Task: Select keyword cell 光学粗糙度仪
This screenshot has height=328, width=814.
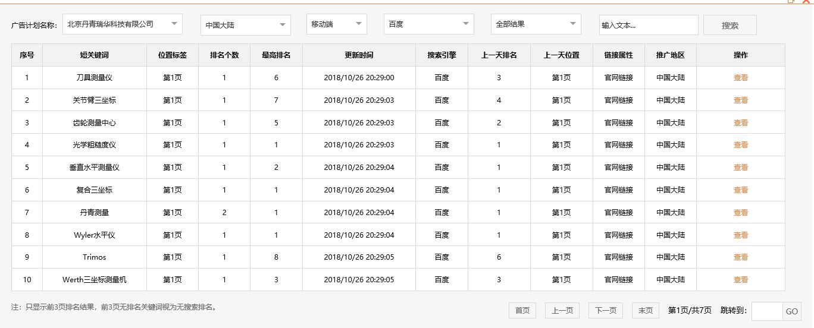Action: coord(95,145)
